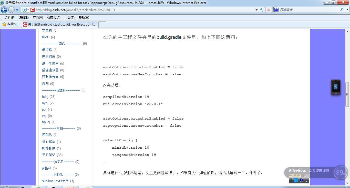350x188 pixels.
Task: Click the '改完以后：' paragraph text
Action: (x=112, y=85)
